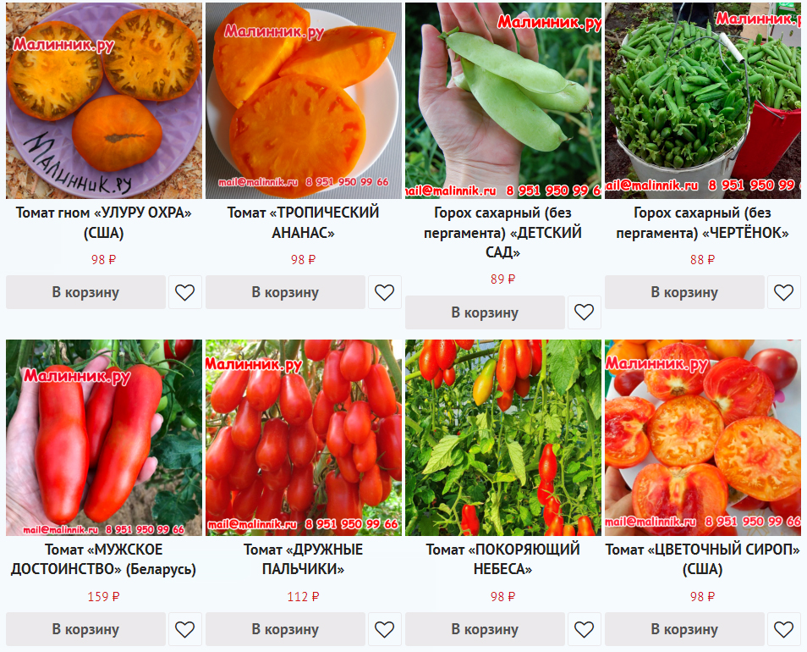Open Горох сахарный «ЧЕРТЁНОК» title link

[702, 223]
